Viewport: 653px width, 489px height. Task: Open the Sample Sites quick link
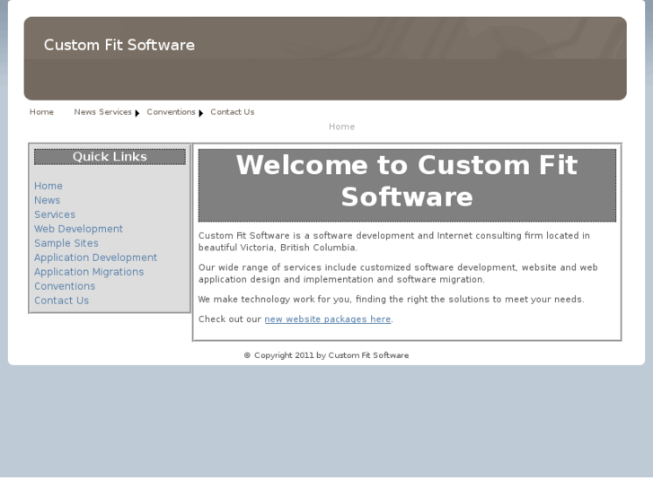(66, 243)
